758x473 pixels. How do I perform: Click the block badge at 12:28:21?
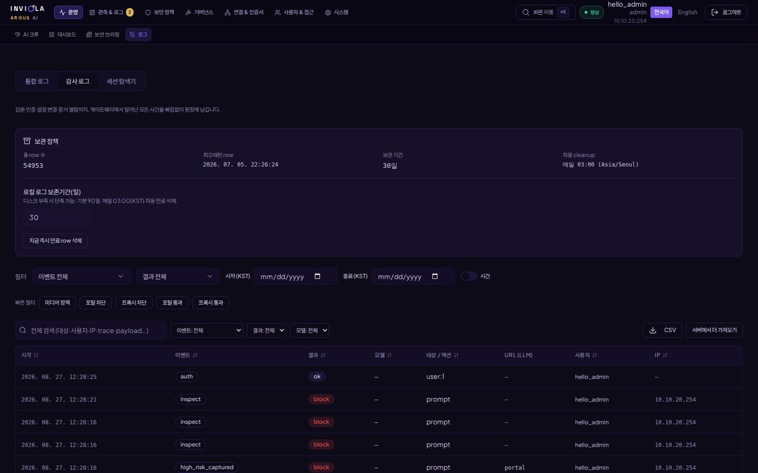click(321, 399)
